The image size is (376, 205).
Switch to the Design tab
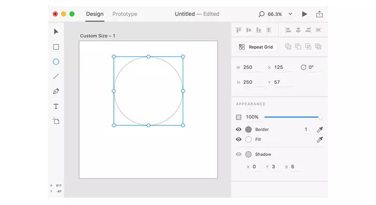(x=94, y=14)
